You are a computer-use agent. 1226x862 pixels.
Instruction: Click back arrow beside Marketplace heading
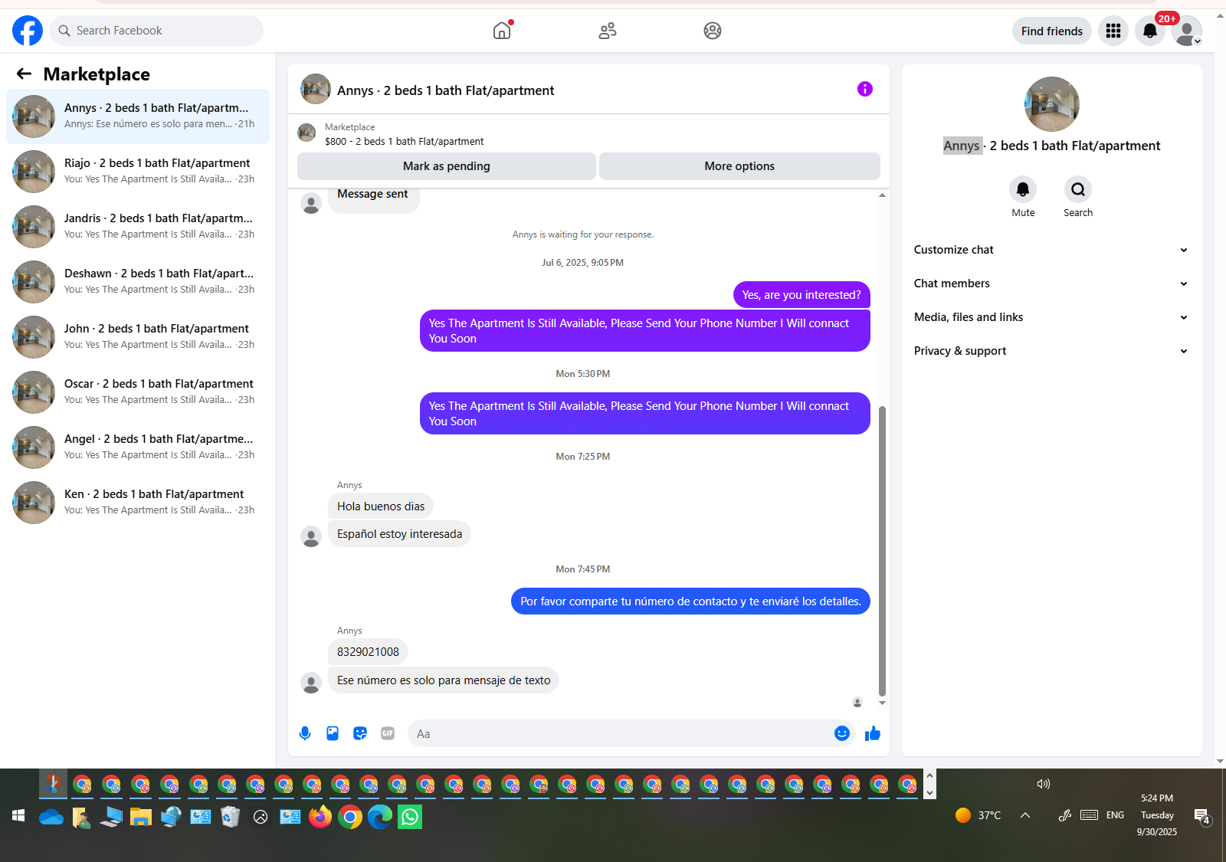[24, 74]
